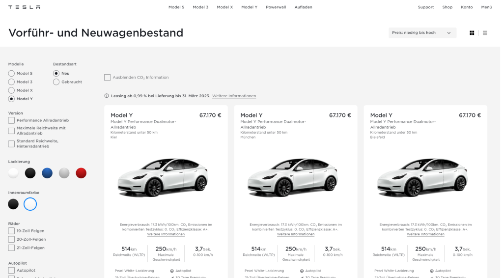
Task: Pick black paint color swatch
Action: [30, 173]
